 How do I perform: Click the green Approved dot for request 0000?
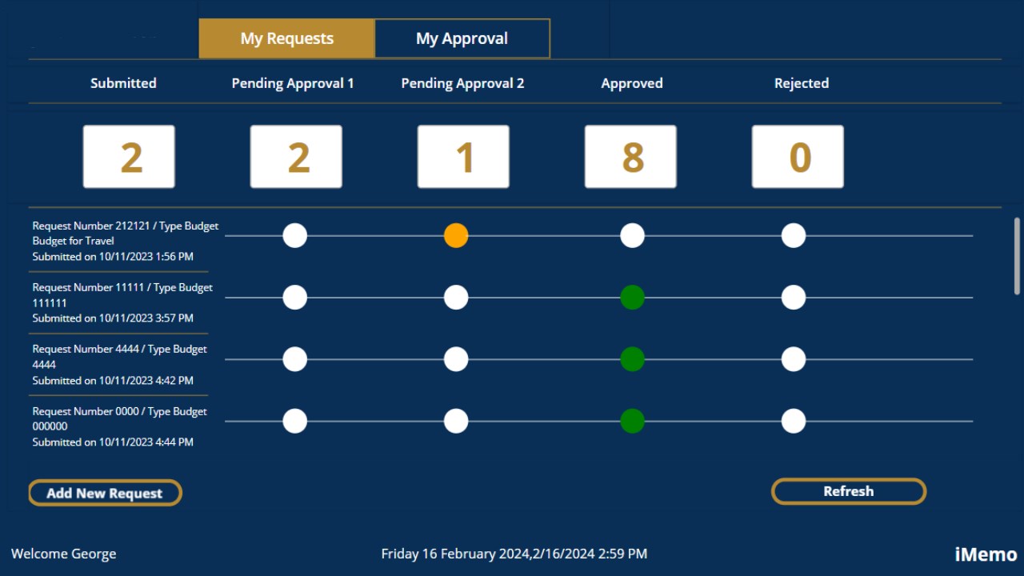[632, 421]
